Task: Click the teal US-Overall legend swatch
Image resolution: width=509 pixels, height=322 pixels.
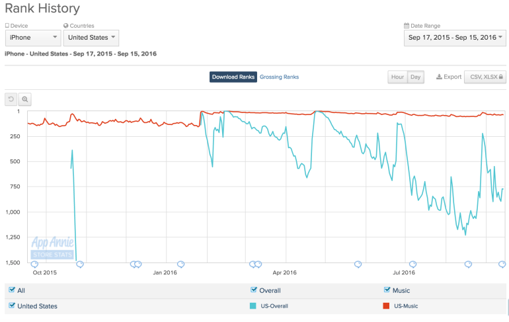Action: click(x=254, y=305)
